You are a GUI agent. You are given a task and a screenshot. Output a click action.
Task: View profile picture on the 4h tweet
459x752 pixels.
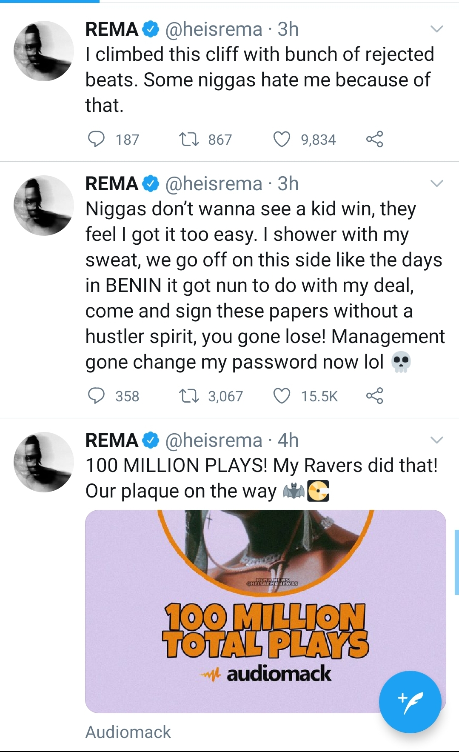[44, 462]
